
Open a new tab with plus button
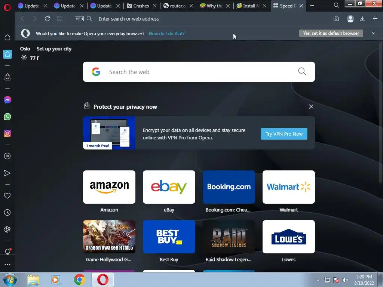312,5
